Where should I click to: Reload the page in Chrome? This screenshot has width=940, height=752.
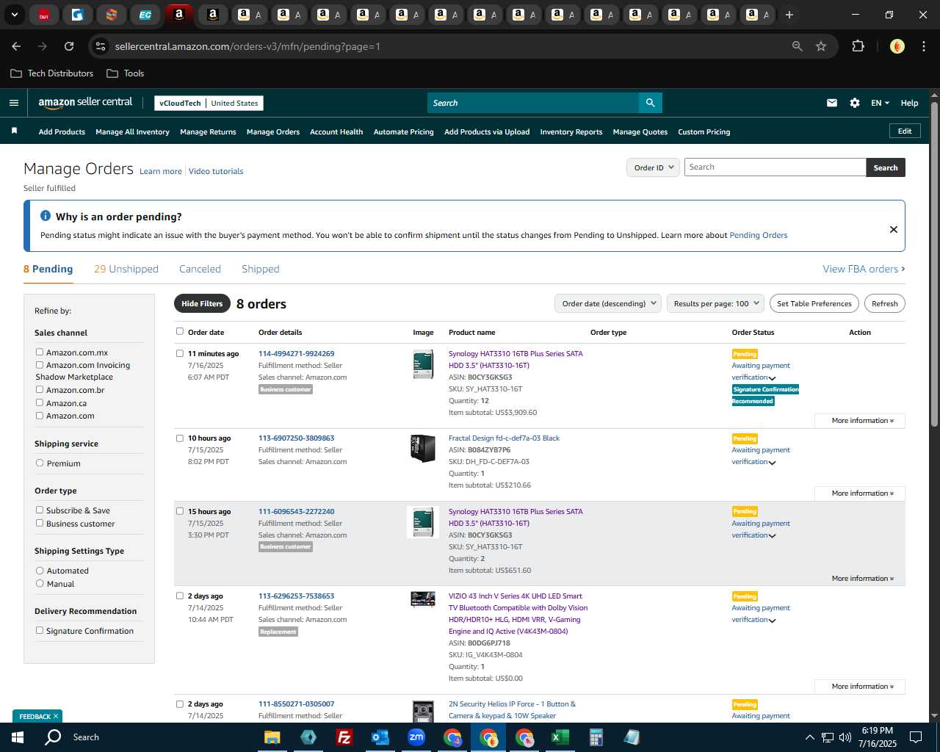(x=69, y=46)
